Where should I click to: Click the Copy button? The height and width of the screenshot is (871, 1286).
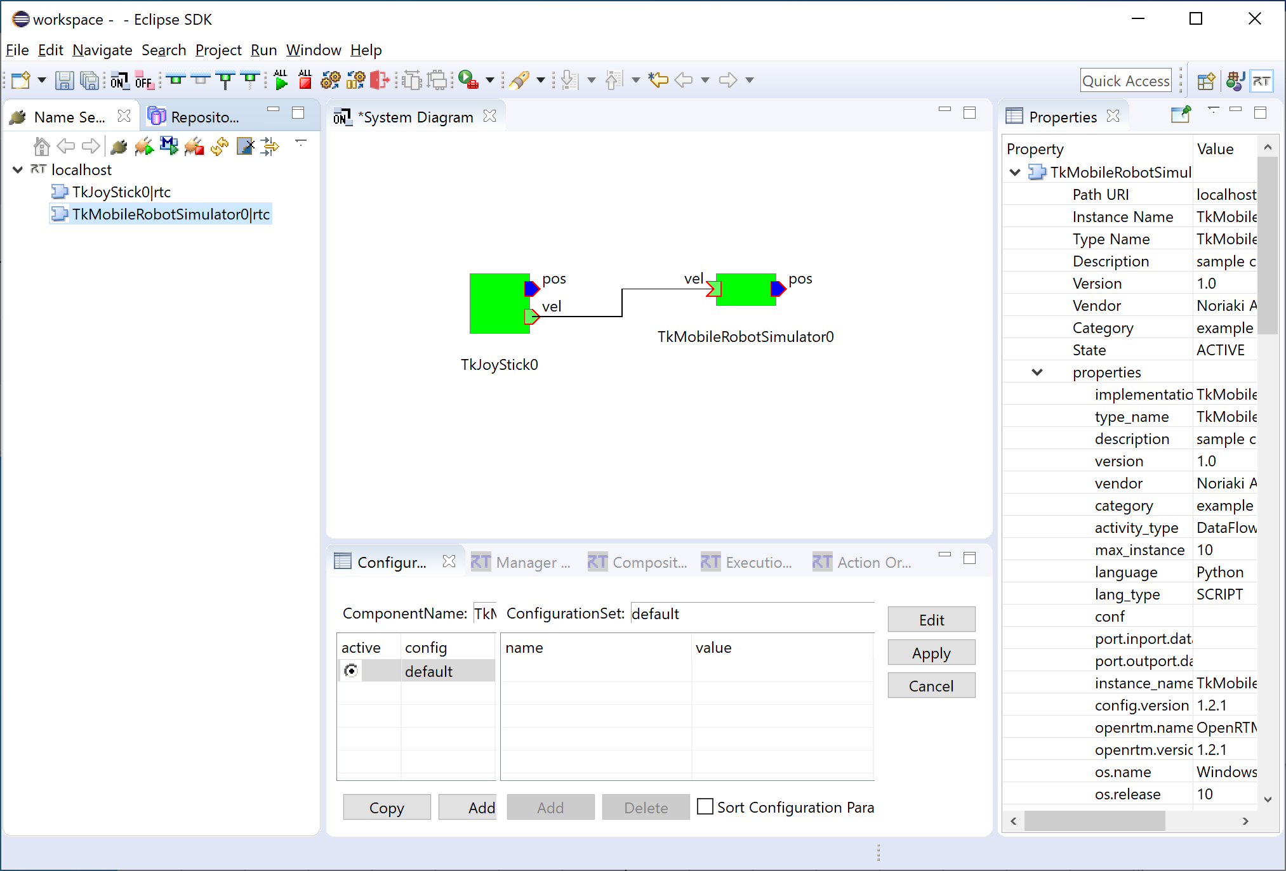coord(386,807)
